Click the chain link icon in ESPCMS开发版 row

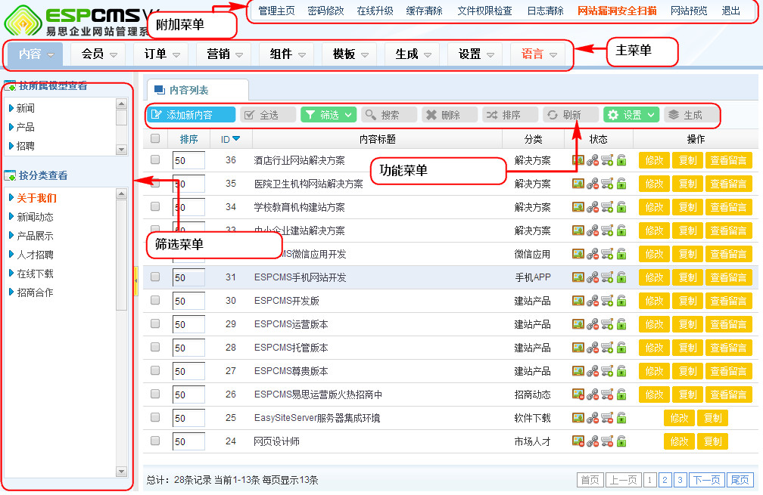[x=593, y=301]
